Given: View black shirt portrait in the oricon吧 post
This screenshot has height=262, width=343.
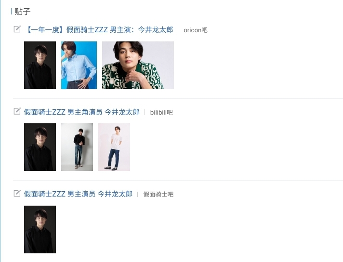Looking at the screenshot, I should [40, 65].
